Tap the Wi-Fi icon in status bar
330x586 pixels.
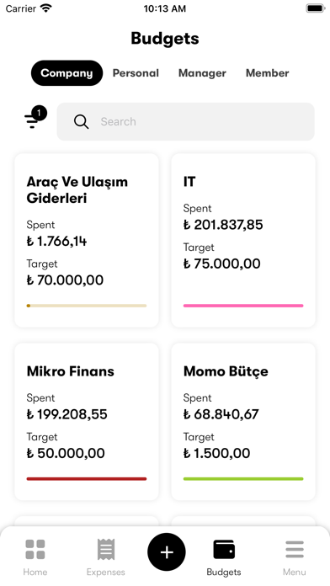pos(46,8)
